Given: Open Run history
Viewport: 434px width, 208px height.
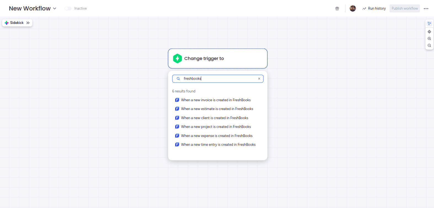Looking at the screenshot, I should [x=374, y=9].
